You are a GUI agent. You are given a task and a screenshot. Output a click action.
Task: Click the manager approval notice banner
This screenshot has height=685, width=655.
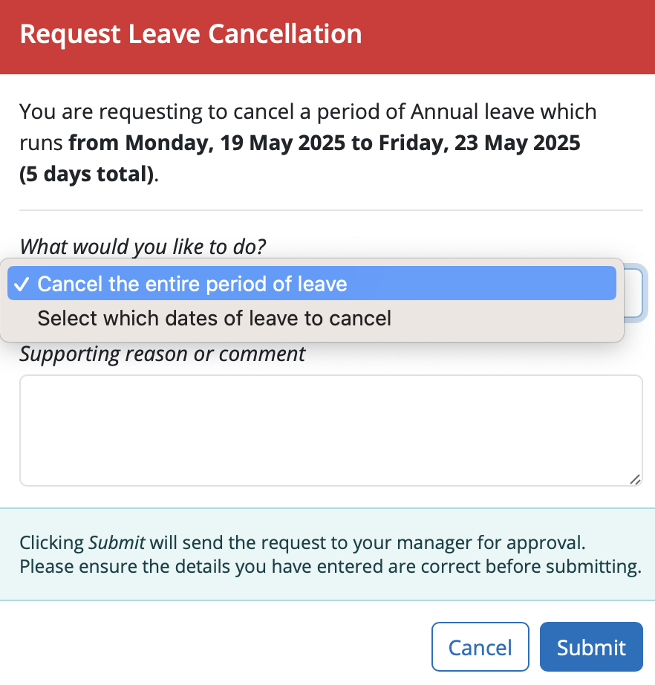coord(327,554)
